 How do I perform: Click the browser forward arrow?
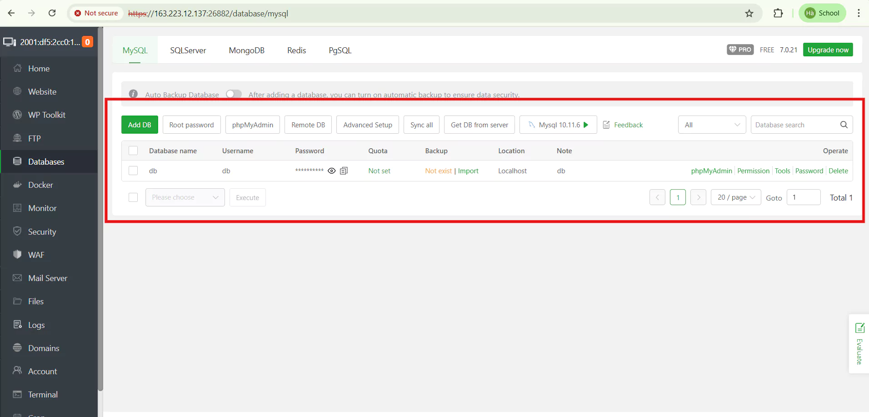coord(31,13)
